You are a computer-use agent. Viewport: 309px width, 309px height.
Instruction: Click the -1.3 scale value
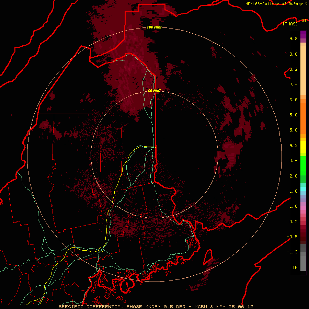(292, 252)
